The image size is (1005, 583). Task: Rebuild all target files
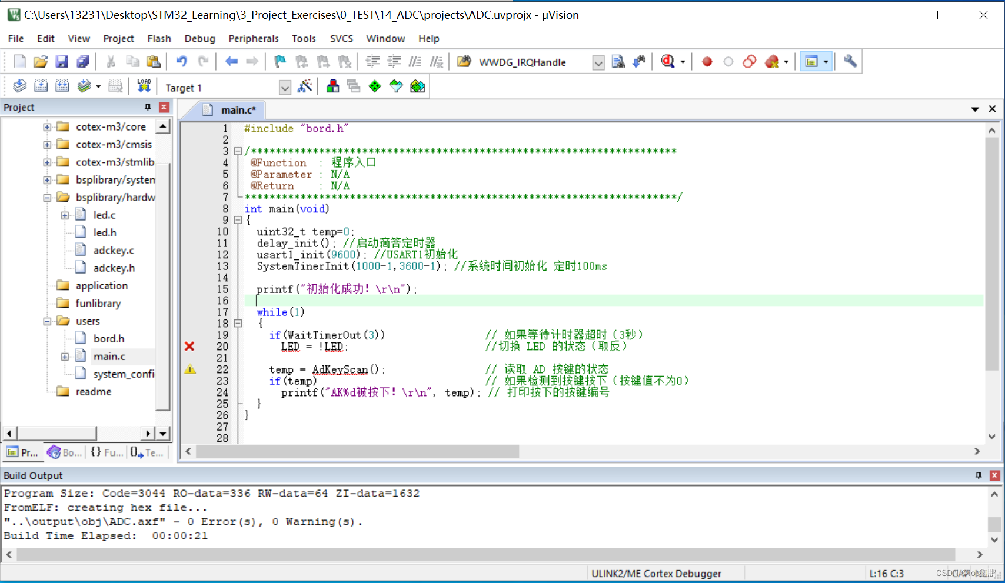point(62,86)
